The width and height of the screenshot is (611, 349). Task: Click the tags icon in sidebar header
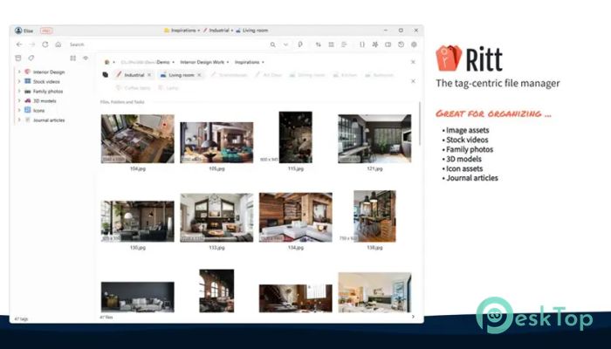(x=32, y=58)
